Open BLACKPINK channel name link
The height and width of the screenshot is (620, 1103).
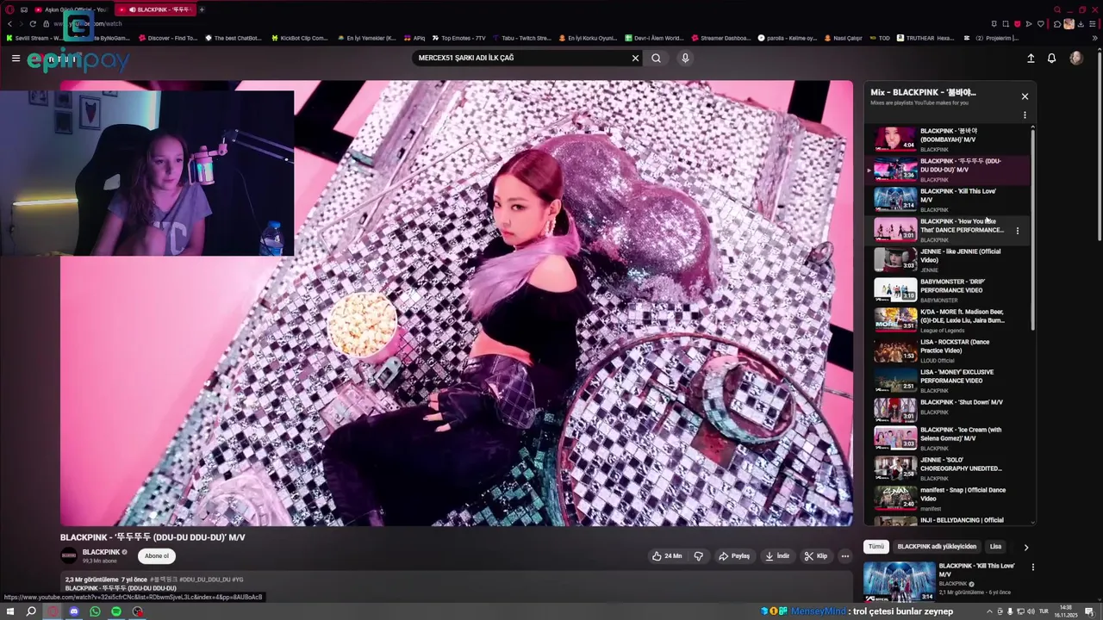coord(101,552)
